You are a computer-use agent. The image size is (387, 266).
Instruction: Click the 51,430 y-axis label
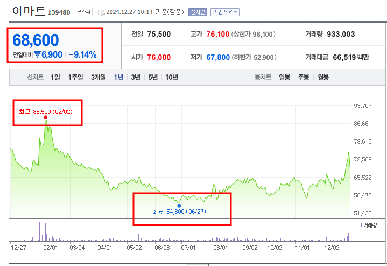click(363, 213)
